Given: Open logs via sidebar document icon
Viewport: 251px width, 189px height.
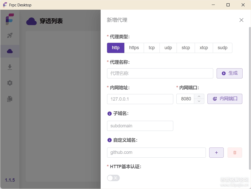Looking at the screenshot, I should tap(10, 99).
